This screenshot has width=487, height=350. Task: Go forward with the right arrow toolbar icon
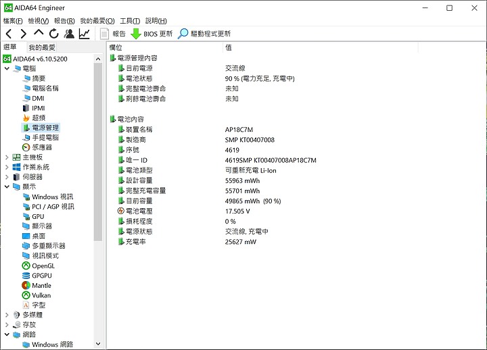coord(23,34)
